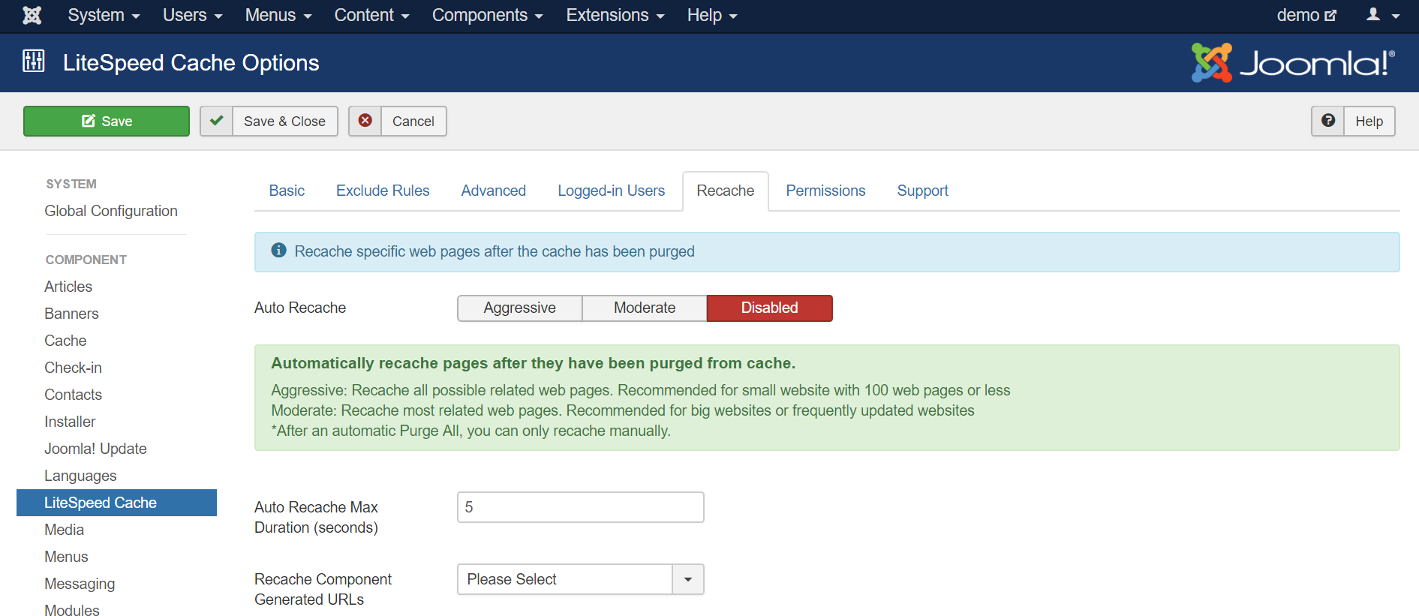Open Global Configuration in sidebar
The height and width of the screenshot is (616, 1419).
[x=111, y=211]
